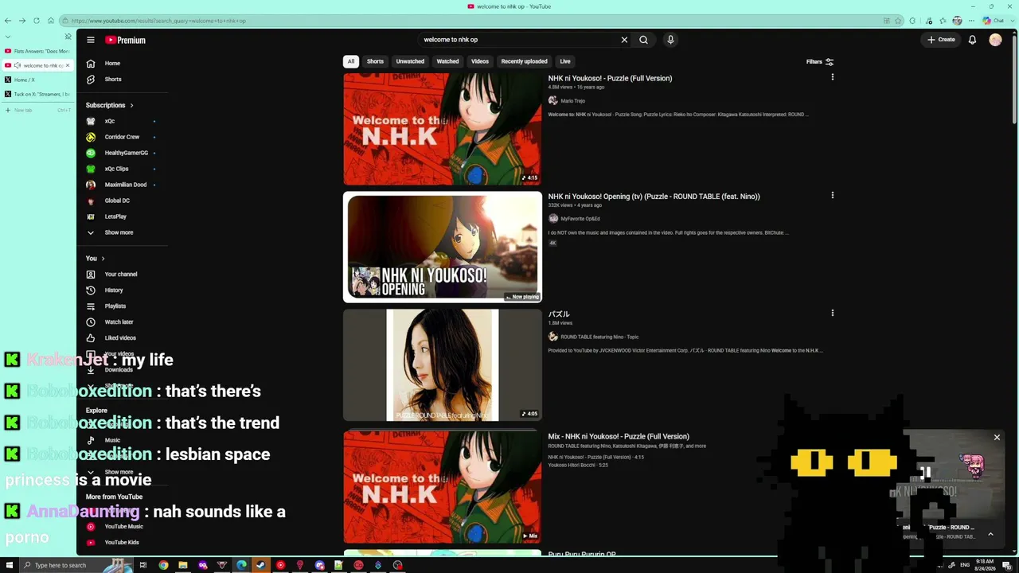Open the Filters panel
The width and height of the screenshot is (1019, 573).
coord(819,61)
